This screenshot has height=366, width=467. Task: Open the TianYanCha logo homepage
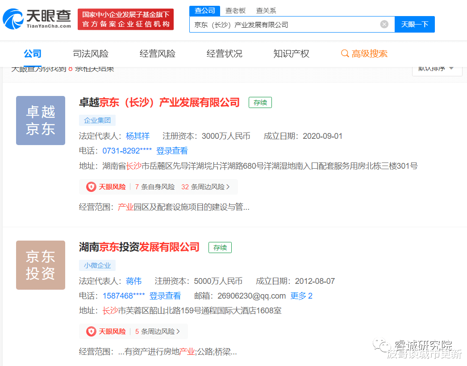[x=37, y=19]
